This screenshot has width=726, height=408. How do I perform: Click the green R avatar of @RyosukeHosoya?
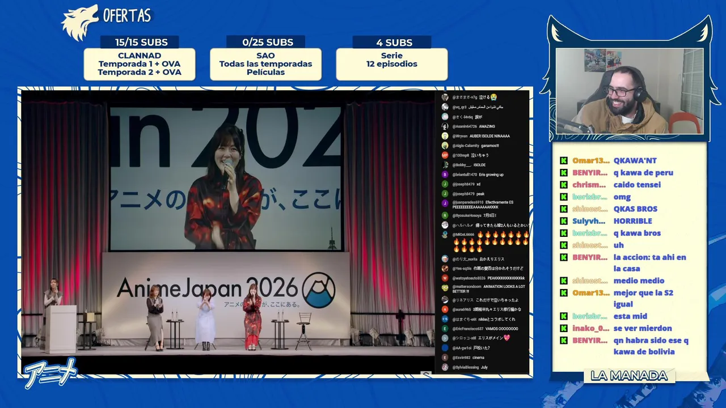pos(445,215)
